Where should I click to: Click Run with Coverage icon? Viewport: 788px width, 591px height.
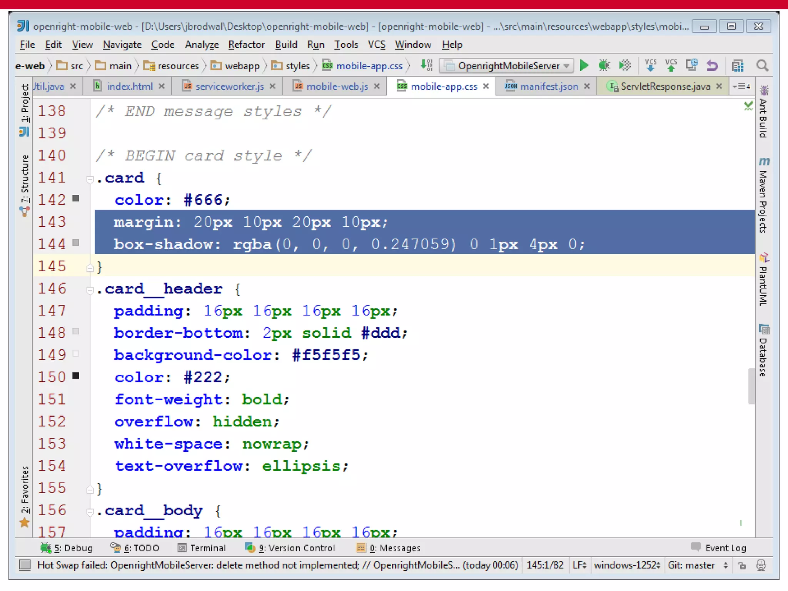[x=625, y=66]
